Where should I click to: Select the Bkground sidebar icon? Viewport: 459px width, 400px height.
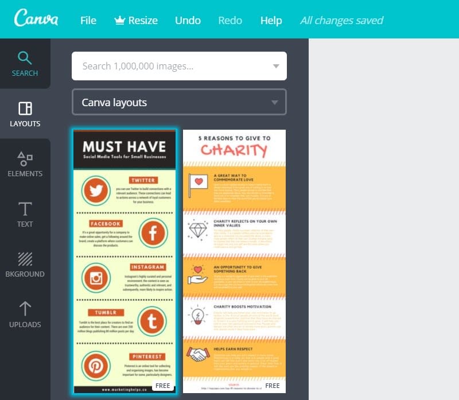click(x=25, y=264)
